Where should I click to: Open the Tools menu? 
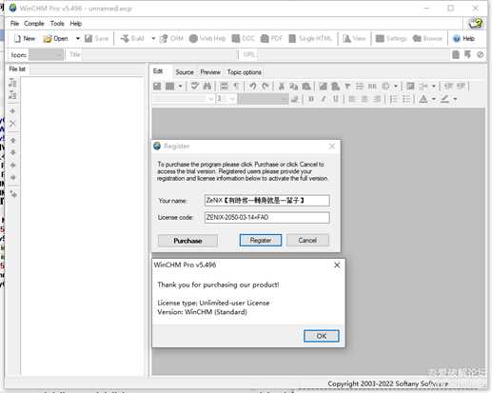pos(57,24)
